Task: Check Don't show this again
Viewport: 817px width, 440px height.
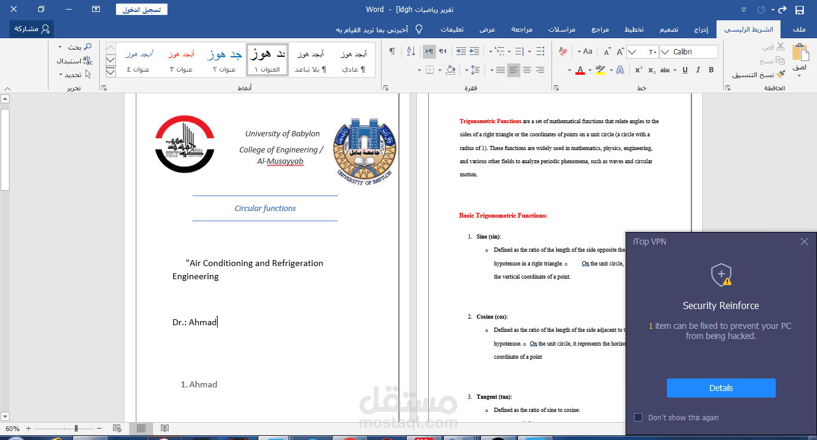Action: (638, 417)
